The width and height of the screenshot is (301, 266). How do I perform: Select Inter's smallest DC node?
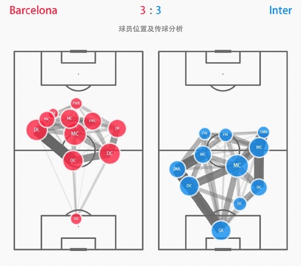[x=240, y=204]
